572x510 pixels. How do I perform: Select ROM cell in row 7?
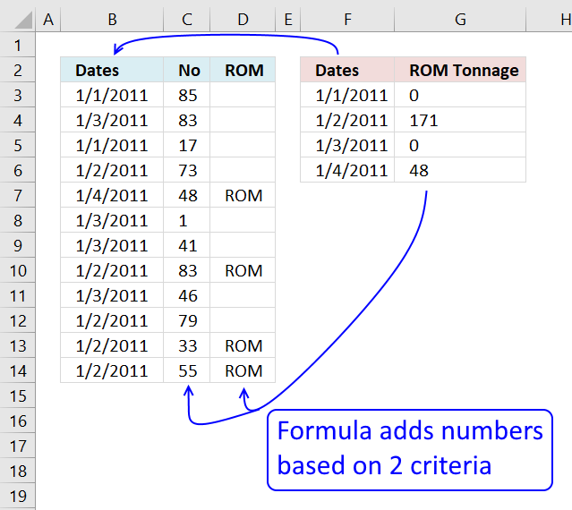click(x=243, y=195)
